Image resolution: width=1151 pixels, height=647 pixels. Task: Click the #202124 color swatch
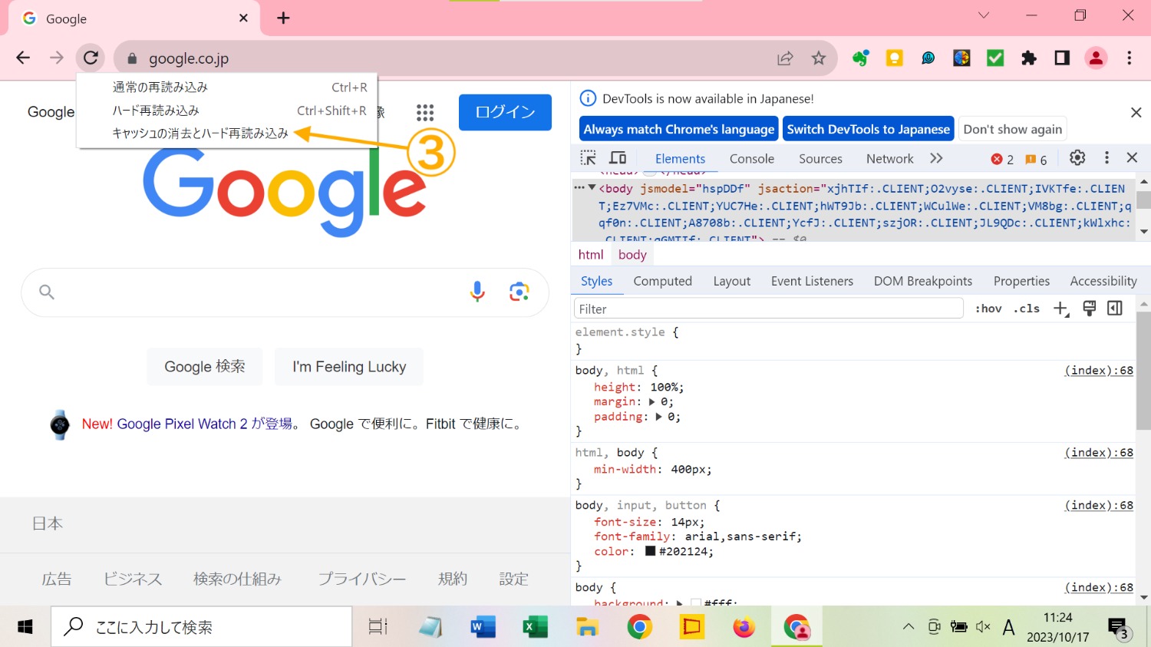click(x=650, y=551)
